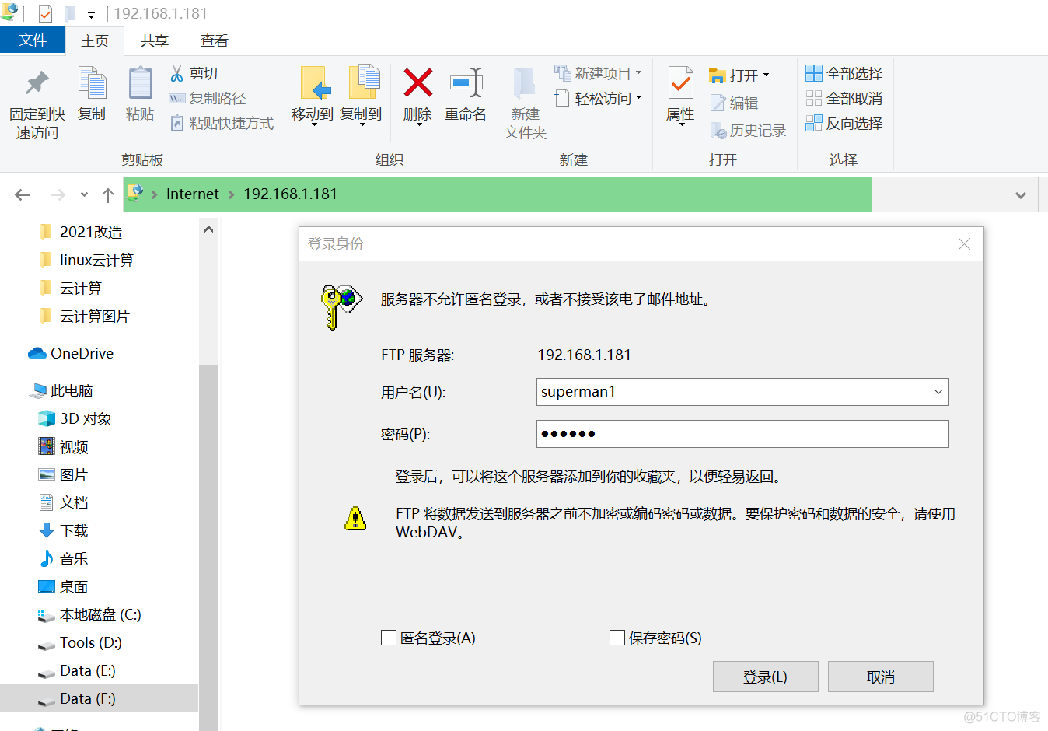The image size is (1048, 731).
Task: Click the Back navigation arrow
Action: point(23,194)
